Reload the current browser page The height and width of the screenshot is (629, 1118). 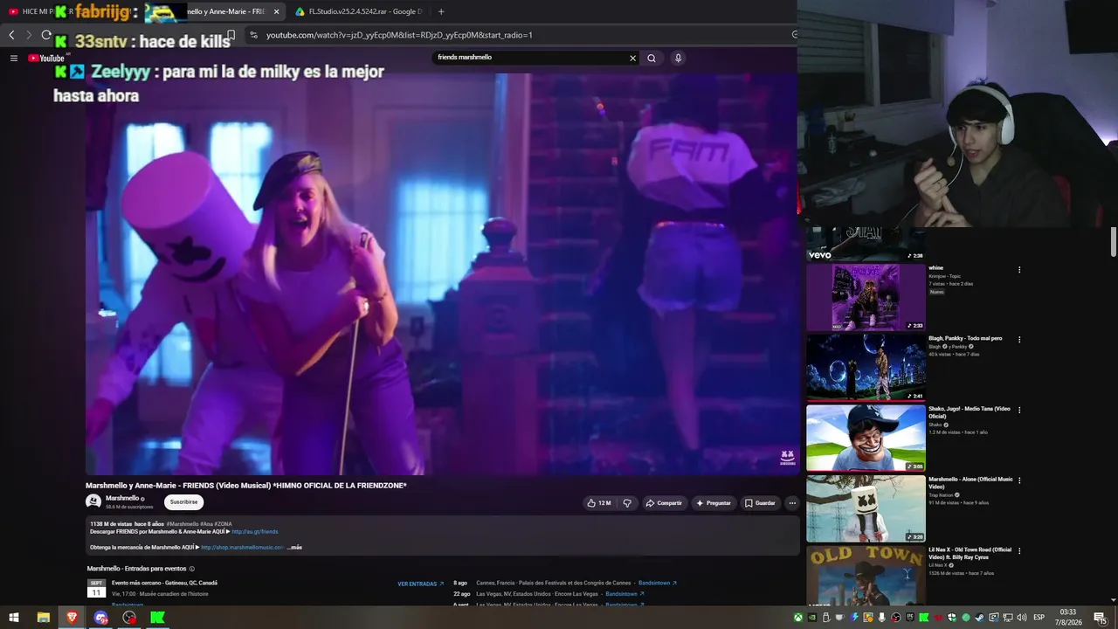pyautogui.click(x=46, y=35)
